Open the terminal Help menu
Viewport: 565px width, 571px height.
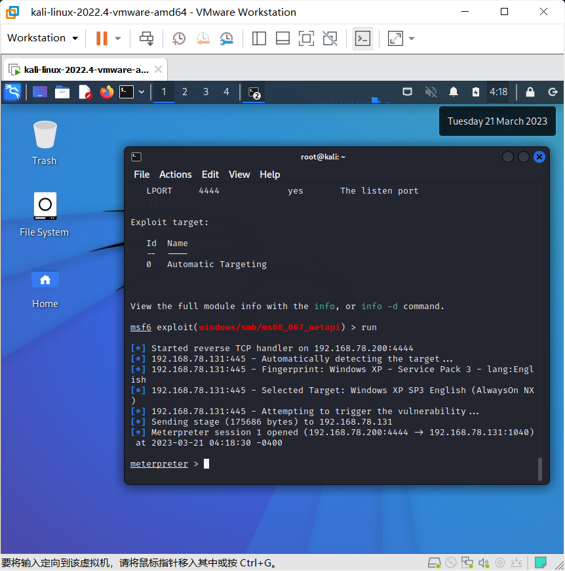pos(270,175)
